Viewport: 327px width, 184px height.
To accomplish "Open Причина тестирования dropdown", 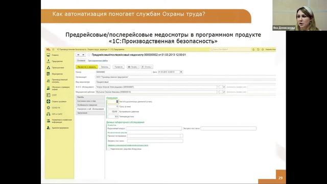I will (181, 136).
